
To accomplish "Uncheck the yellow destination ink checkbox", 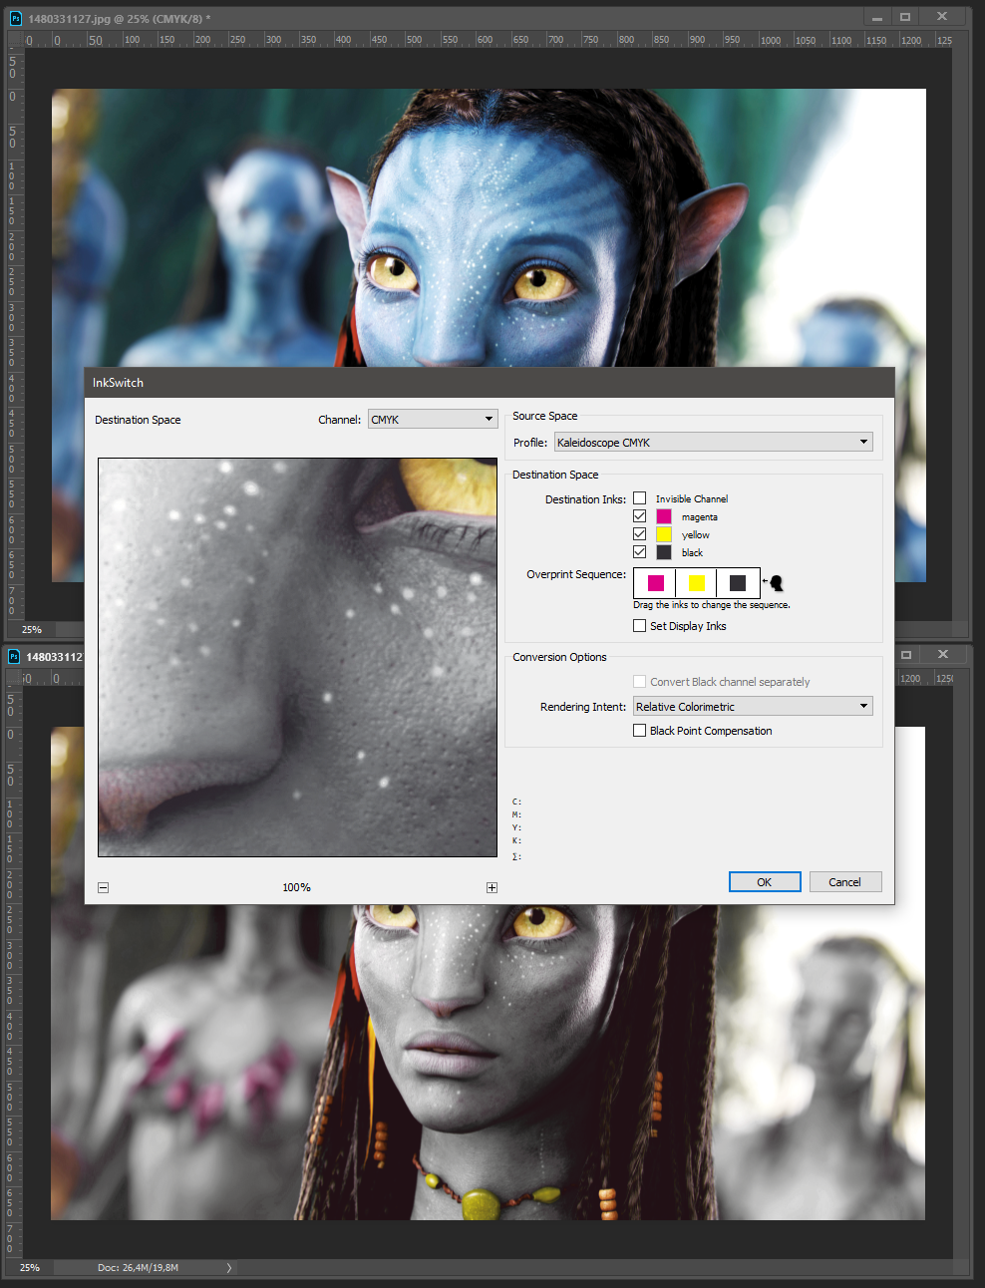I will coord(640,534).
